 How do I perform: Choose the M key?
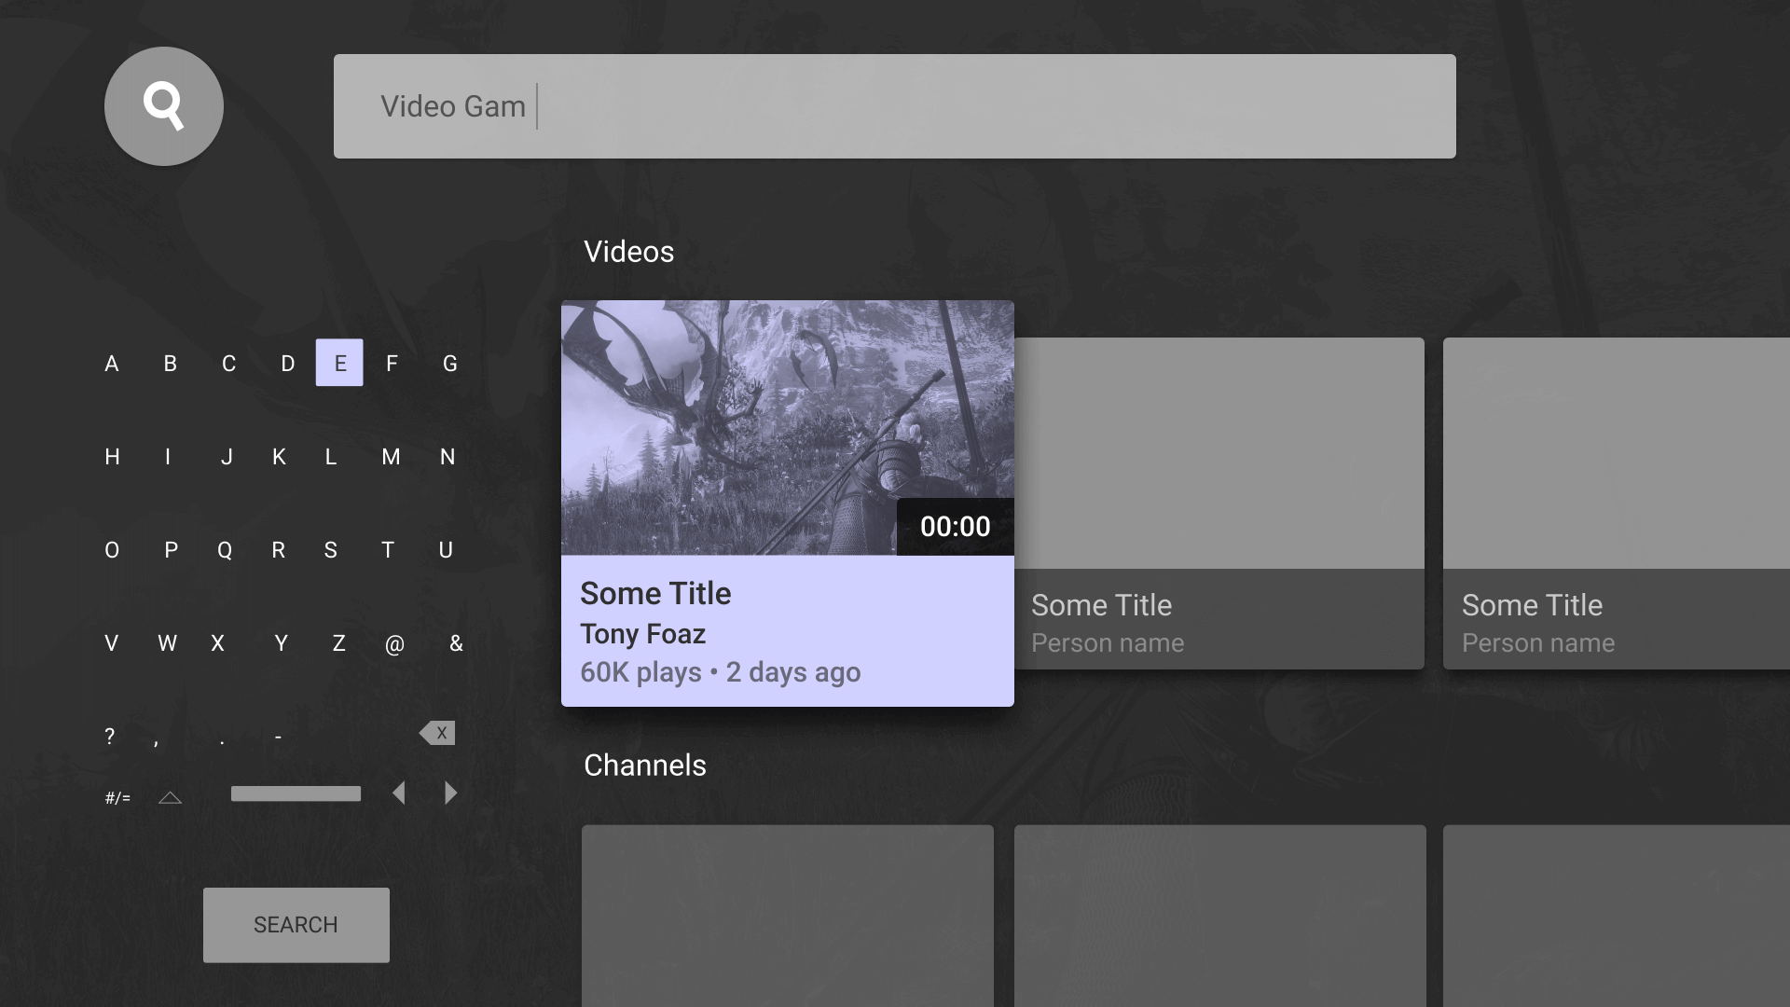391,457
